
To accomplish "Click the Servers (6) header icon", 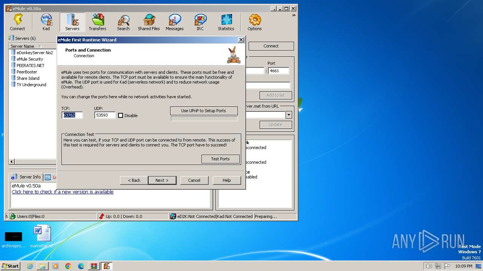I will pos(11,38).
